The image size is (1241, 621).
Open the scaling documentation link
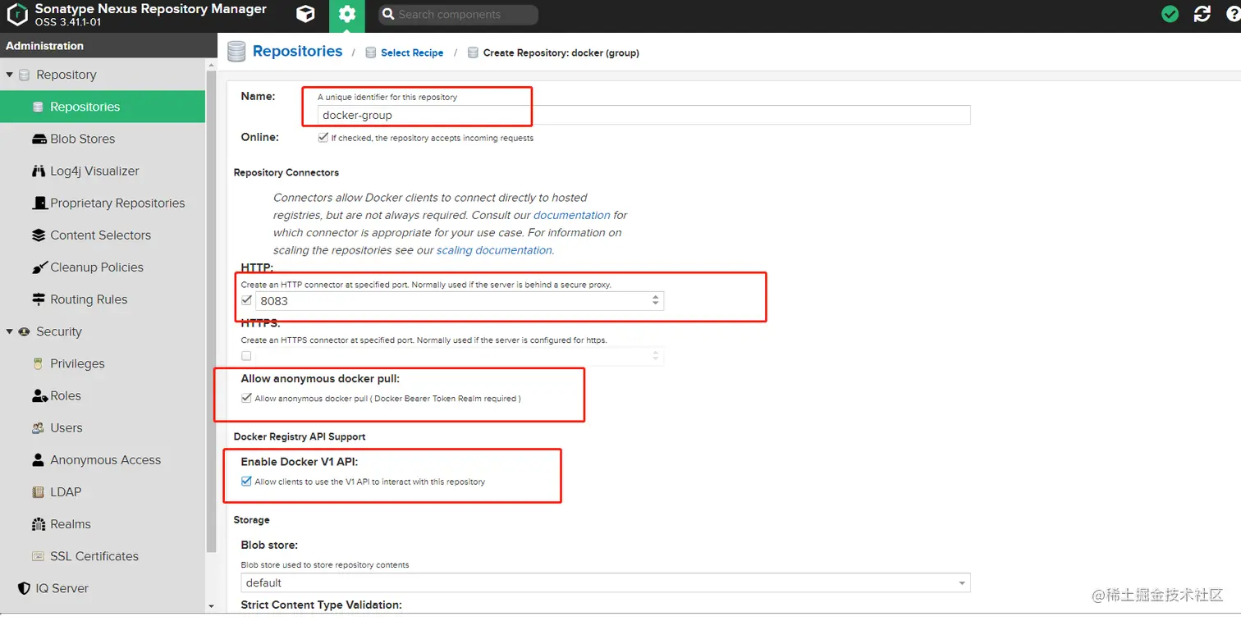click(x=494, y=250)
